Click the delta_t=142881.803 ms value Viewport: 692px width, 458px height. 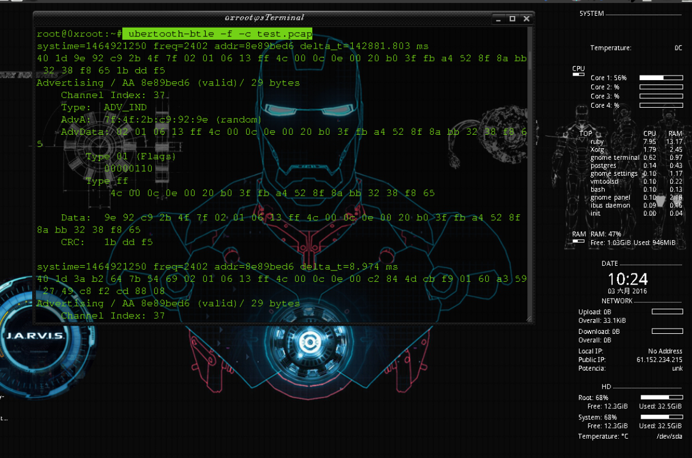[x=364, y=46]
